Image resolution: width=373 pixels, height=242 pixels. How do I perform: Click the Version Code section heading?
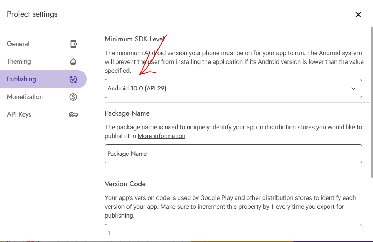click(125, 184)
